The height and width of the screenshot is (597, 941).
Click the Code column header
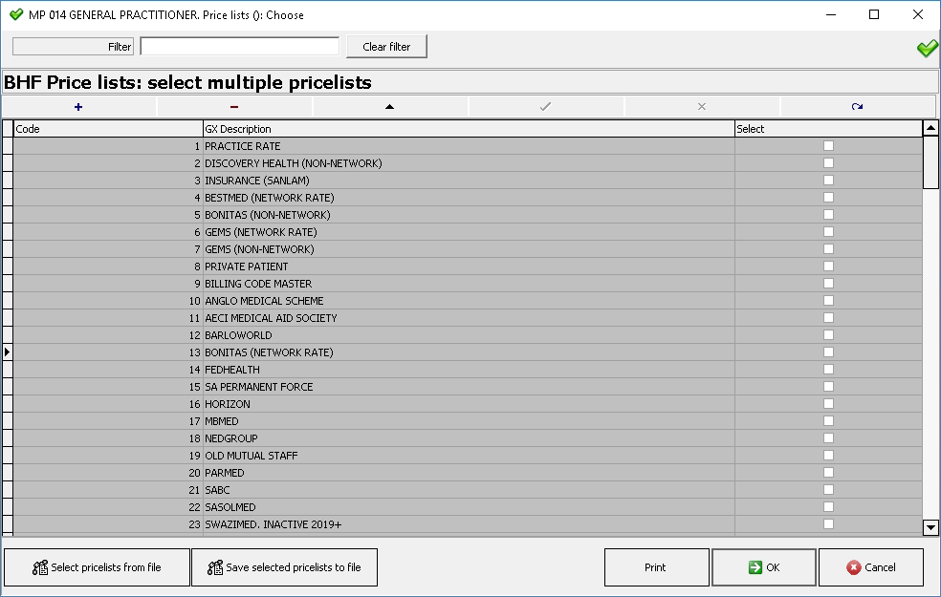[x=108, y=129]
